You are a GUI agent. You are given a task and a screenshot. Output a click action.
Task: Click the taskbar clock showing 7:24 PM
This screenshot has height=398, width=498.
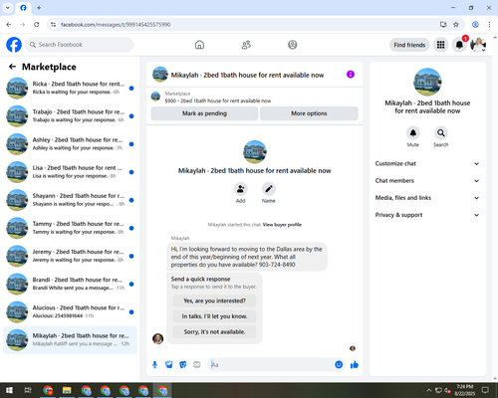464,390
